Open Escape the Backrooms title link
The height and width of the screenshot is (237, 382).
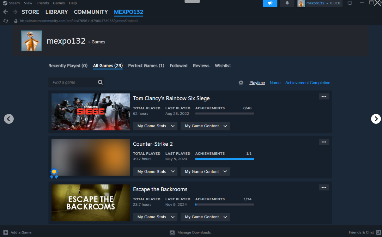pos(160,189)
